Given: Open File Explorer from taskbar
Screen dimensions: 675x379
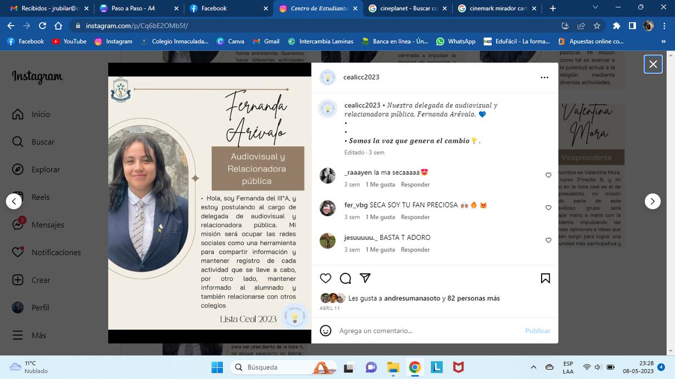Looking at the screenshot, I should [393, 367].
